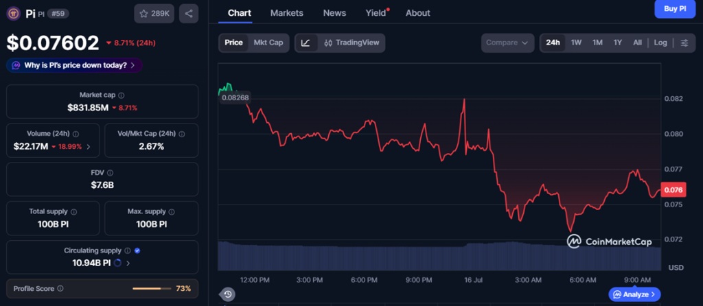The height and width of the screenshot is (306, 703).
Task: Click the $0.07602 price value
Action: [52, 43]
